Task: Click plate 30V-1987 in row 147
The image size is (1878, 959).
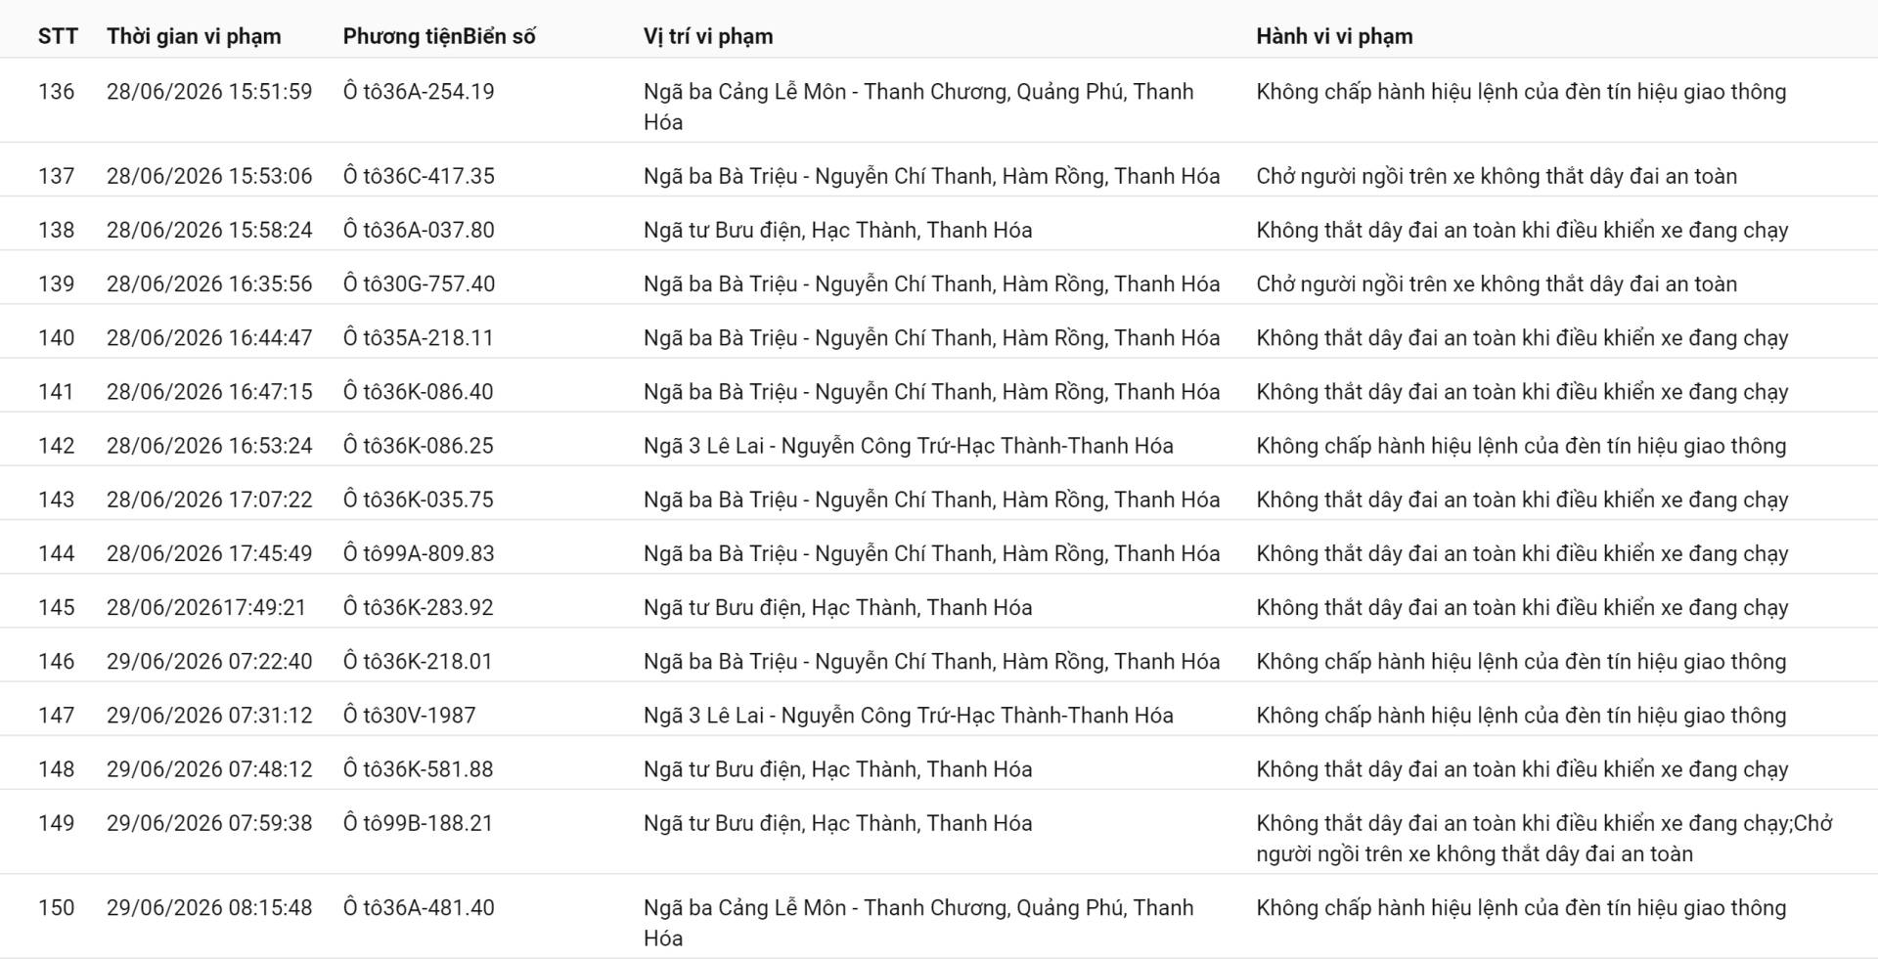Action: point(409,716)
